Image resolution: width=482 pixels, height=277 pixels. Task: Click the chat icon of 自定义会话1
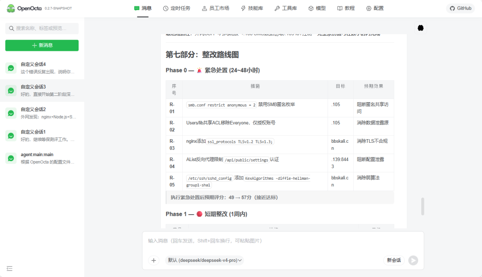click(11, 136)
